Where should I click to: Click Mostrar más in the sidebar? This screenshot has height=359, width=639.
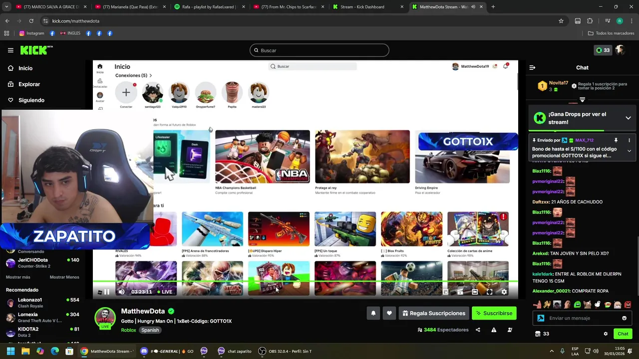(18, 277)
